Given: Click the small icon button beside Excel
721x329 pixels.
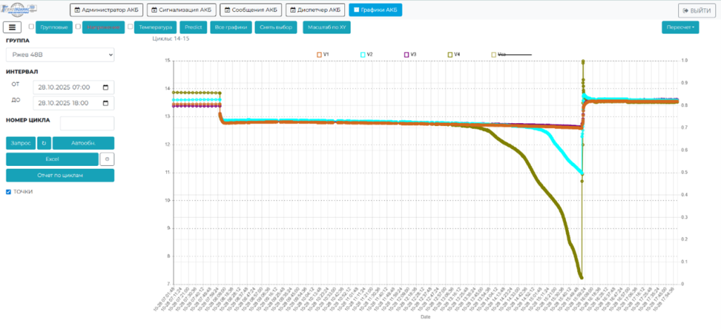Looking at the screenshot, I should 107,159.
